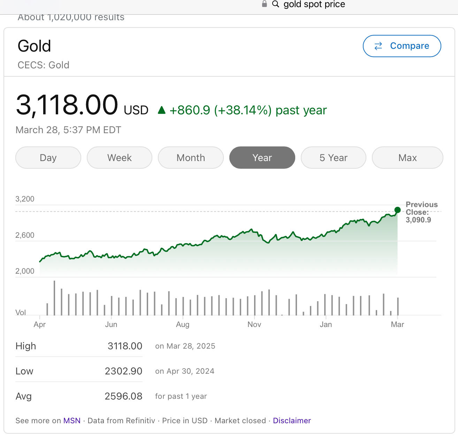458x441 pixels.
Task: Click the lock icon in the address bar
Action: pyautogui.click(x=265, y=4)
